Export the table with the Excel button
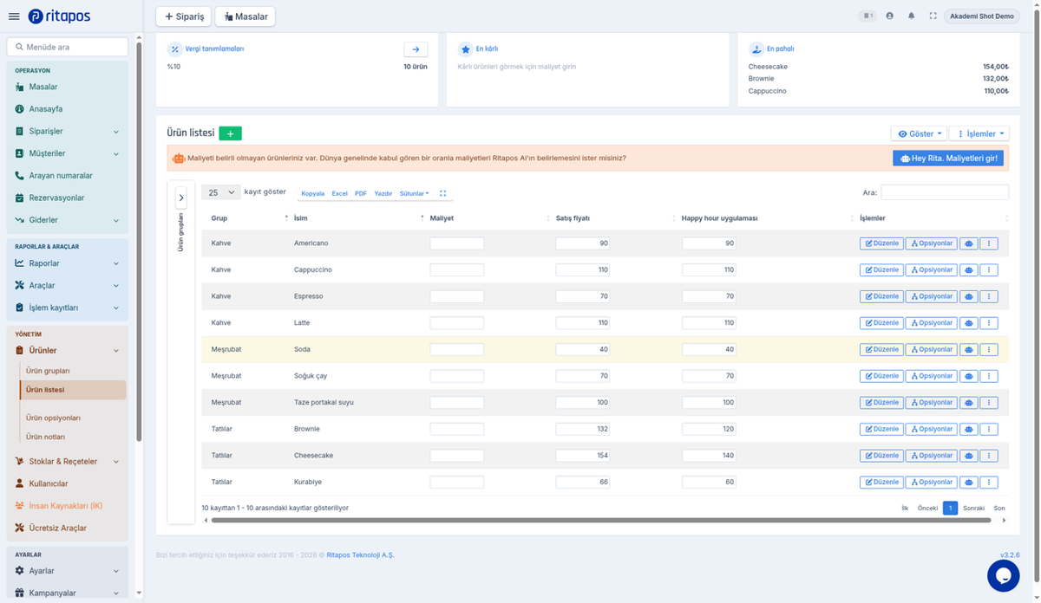1041x603 pixels. pos(339,194)
